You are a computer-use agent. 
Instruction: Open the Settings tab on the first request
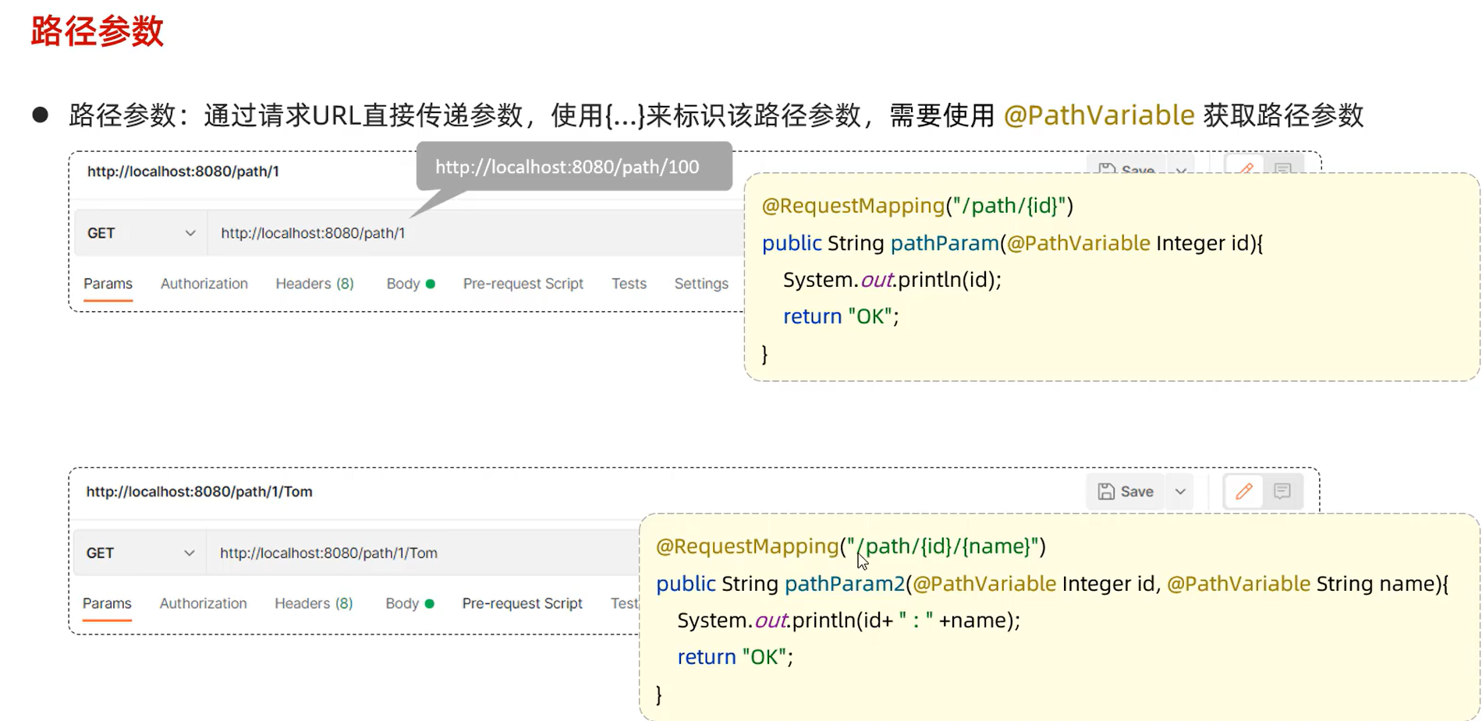700,283
